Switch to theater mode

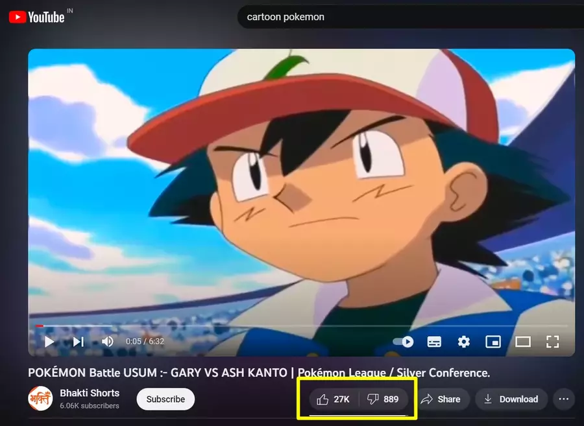click(x=523, y=341)
